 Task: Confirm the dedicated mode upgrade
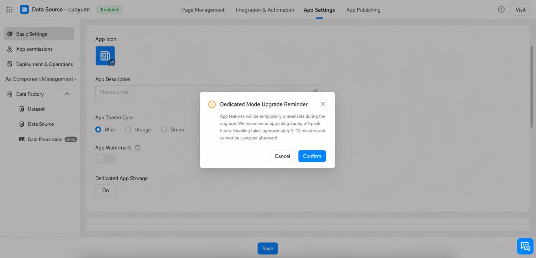(x=312, y=156)
